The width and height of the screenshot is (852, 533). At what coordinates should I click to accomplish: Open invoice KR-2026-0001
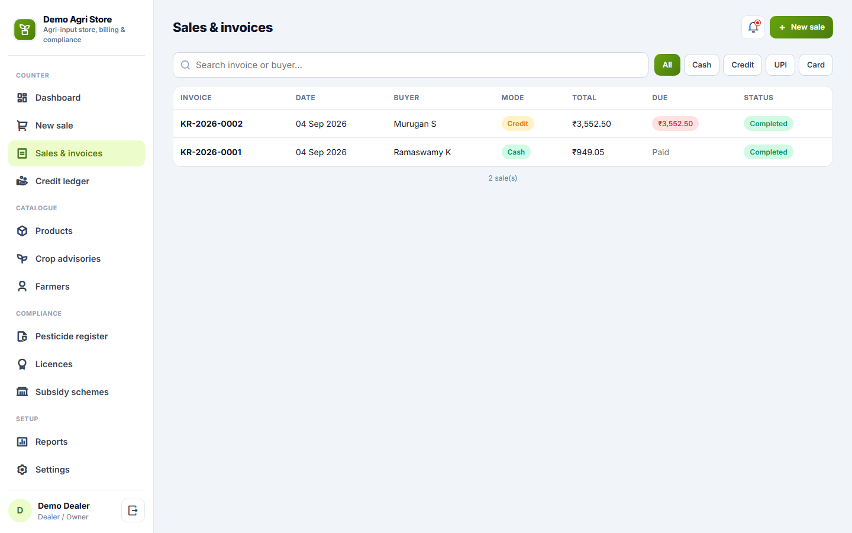click(211, 152)
